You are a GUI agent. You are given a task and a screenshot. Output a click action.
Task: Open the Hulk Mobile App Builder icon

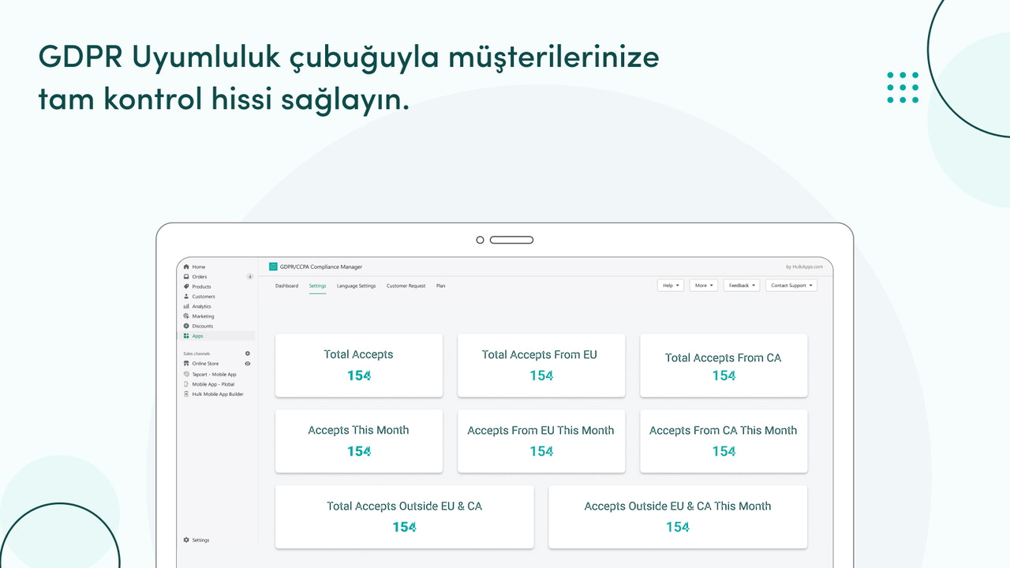pos(186,394)
